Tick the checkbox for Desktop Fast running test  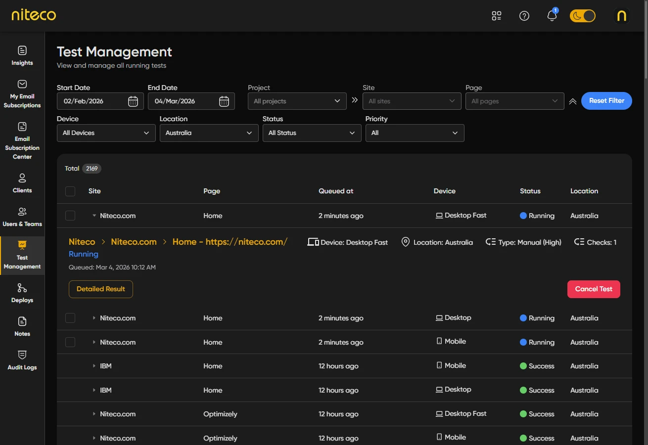70,216
